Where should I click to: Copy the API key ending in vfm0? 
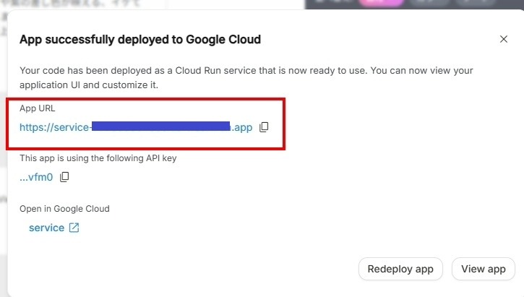[64, 177]
